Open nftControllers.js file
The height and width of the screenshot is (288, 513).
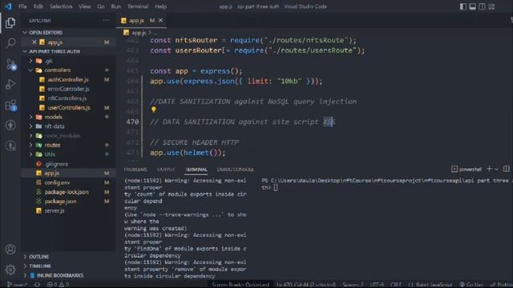68,98
